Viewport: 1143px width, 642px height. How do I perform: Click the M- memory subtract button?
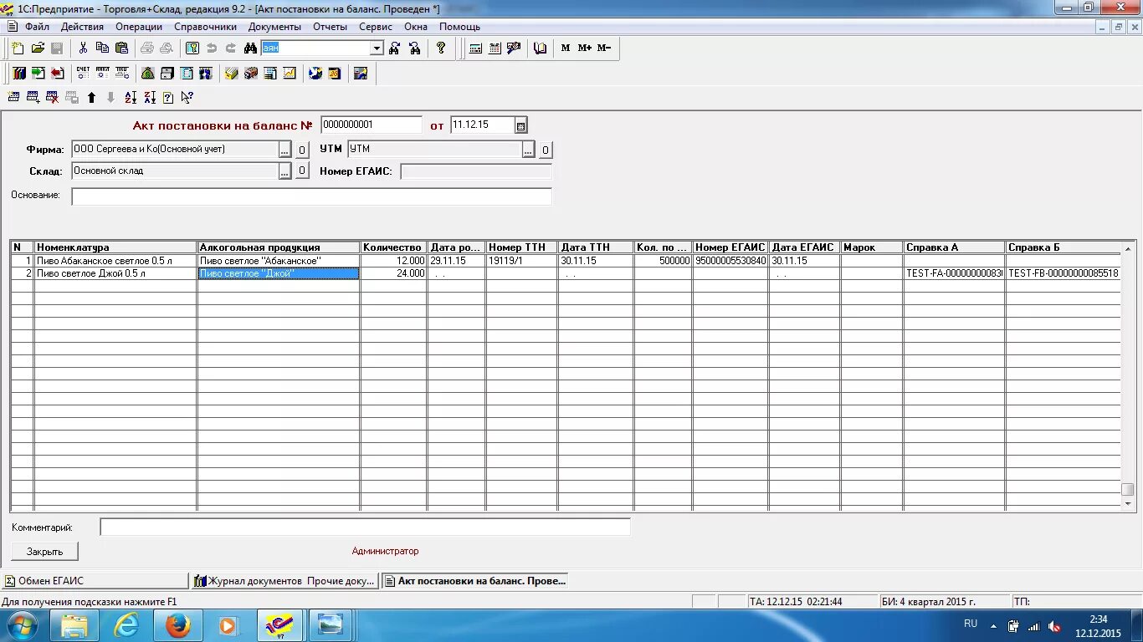[x=604, y=48]
